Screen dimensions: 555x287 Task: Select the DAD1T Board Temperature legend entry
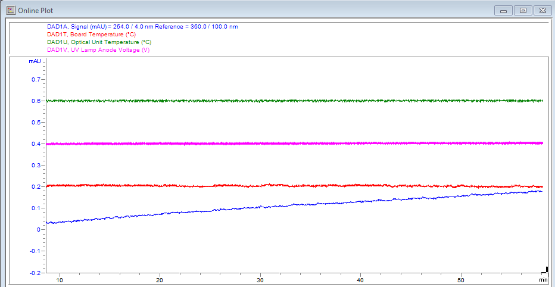(91, 35)
